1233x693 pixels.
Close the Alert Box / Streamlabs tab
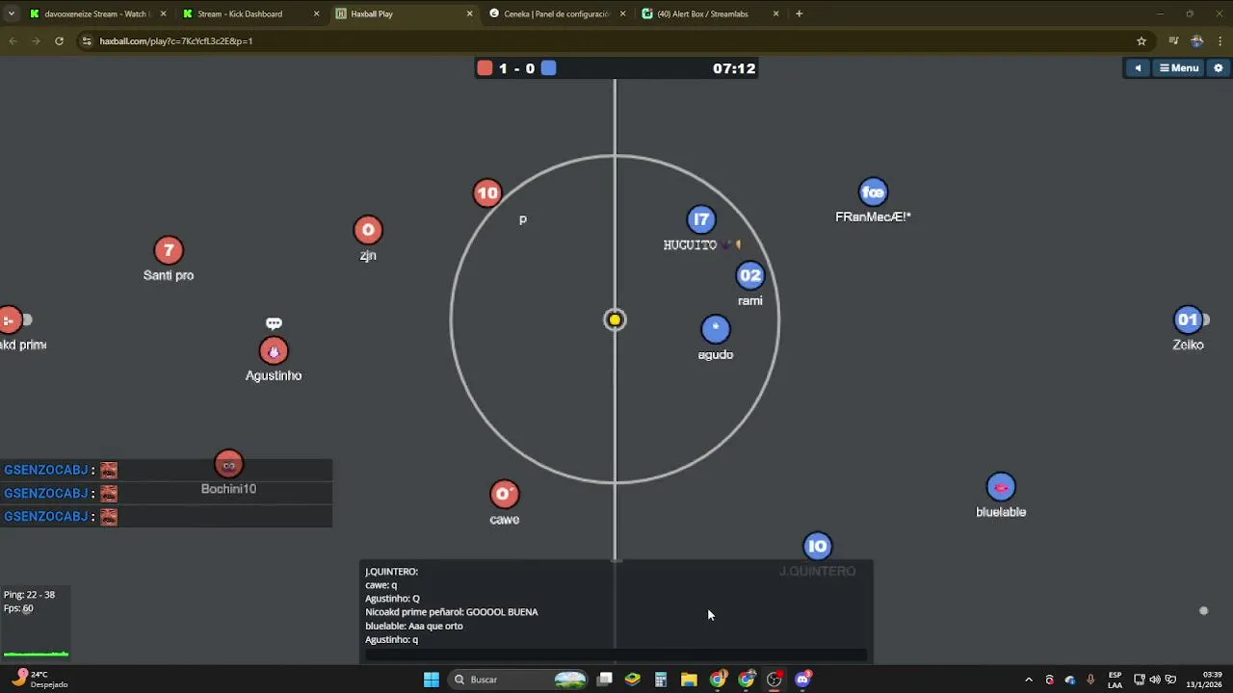click(x=774, y=13)
